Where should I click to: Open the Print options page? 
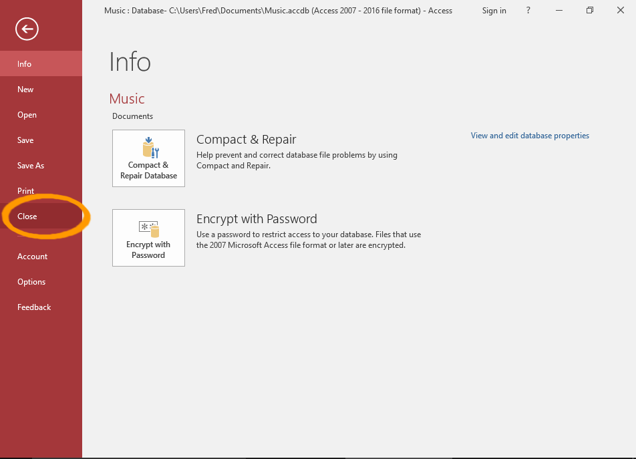[25, 190]
